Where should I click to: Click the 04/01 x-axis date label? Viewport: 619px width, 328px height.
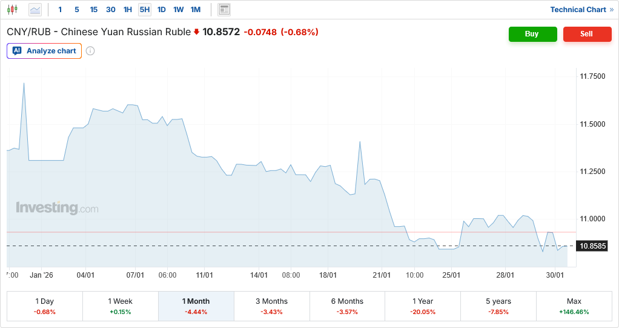[85, 275]
